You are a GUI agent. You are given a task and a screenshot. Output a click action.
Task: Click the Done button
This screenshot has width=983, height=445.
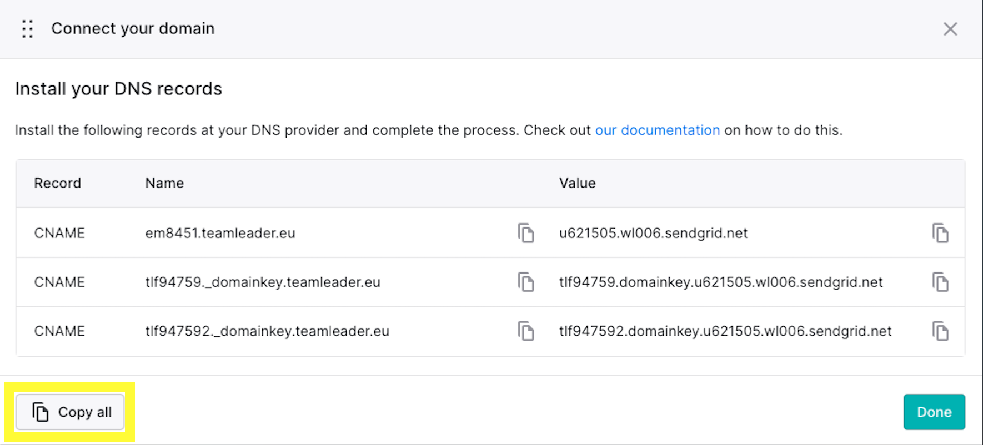(934, 412)
